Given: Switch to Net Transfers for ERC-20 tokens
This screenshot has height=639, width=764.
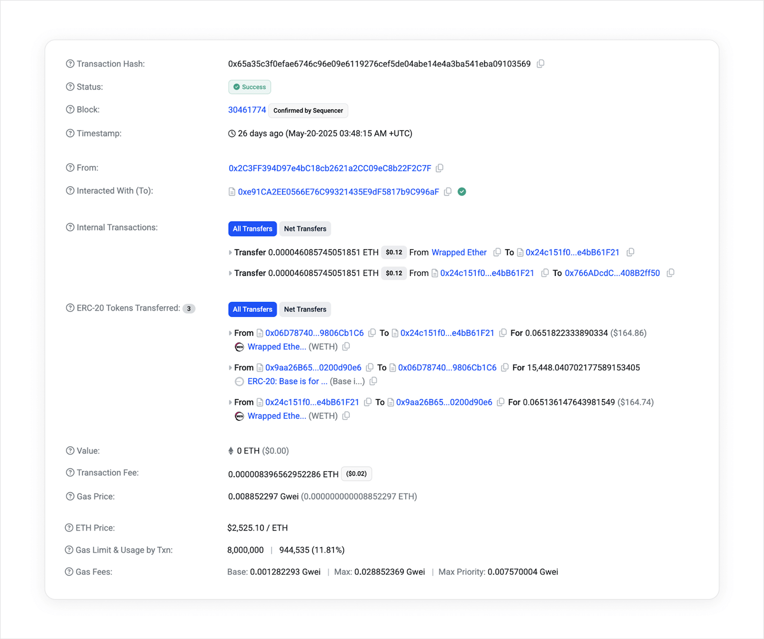Looking at the screenshot, I should pyautogui.click(x=305, y=309).
